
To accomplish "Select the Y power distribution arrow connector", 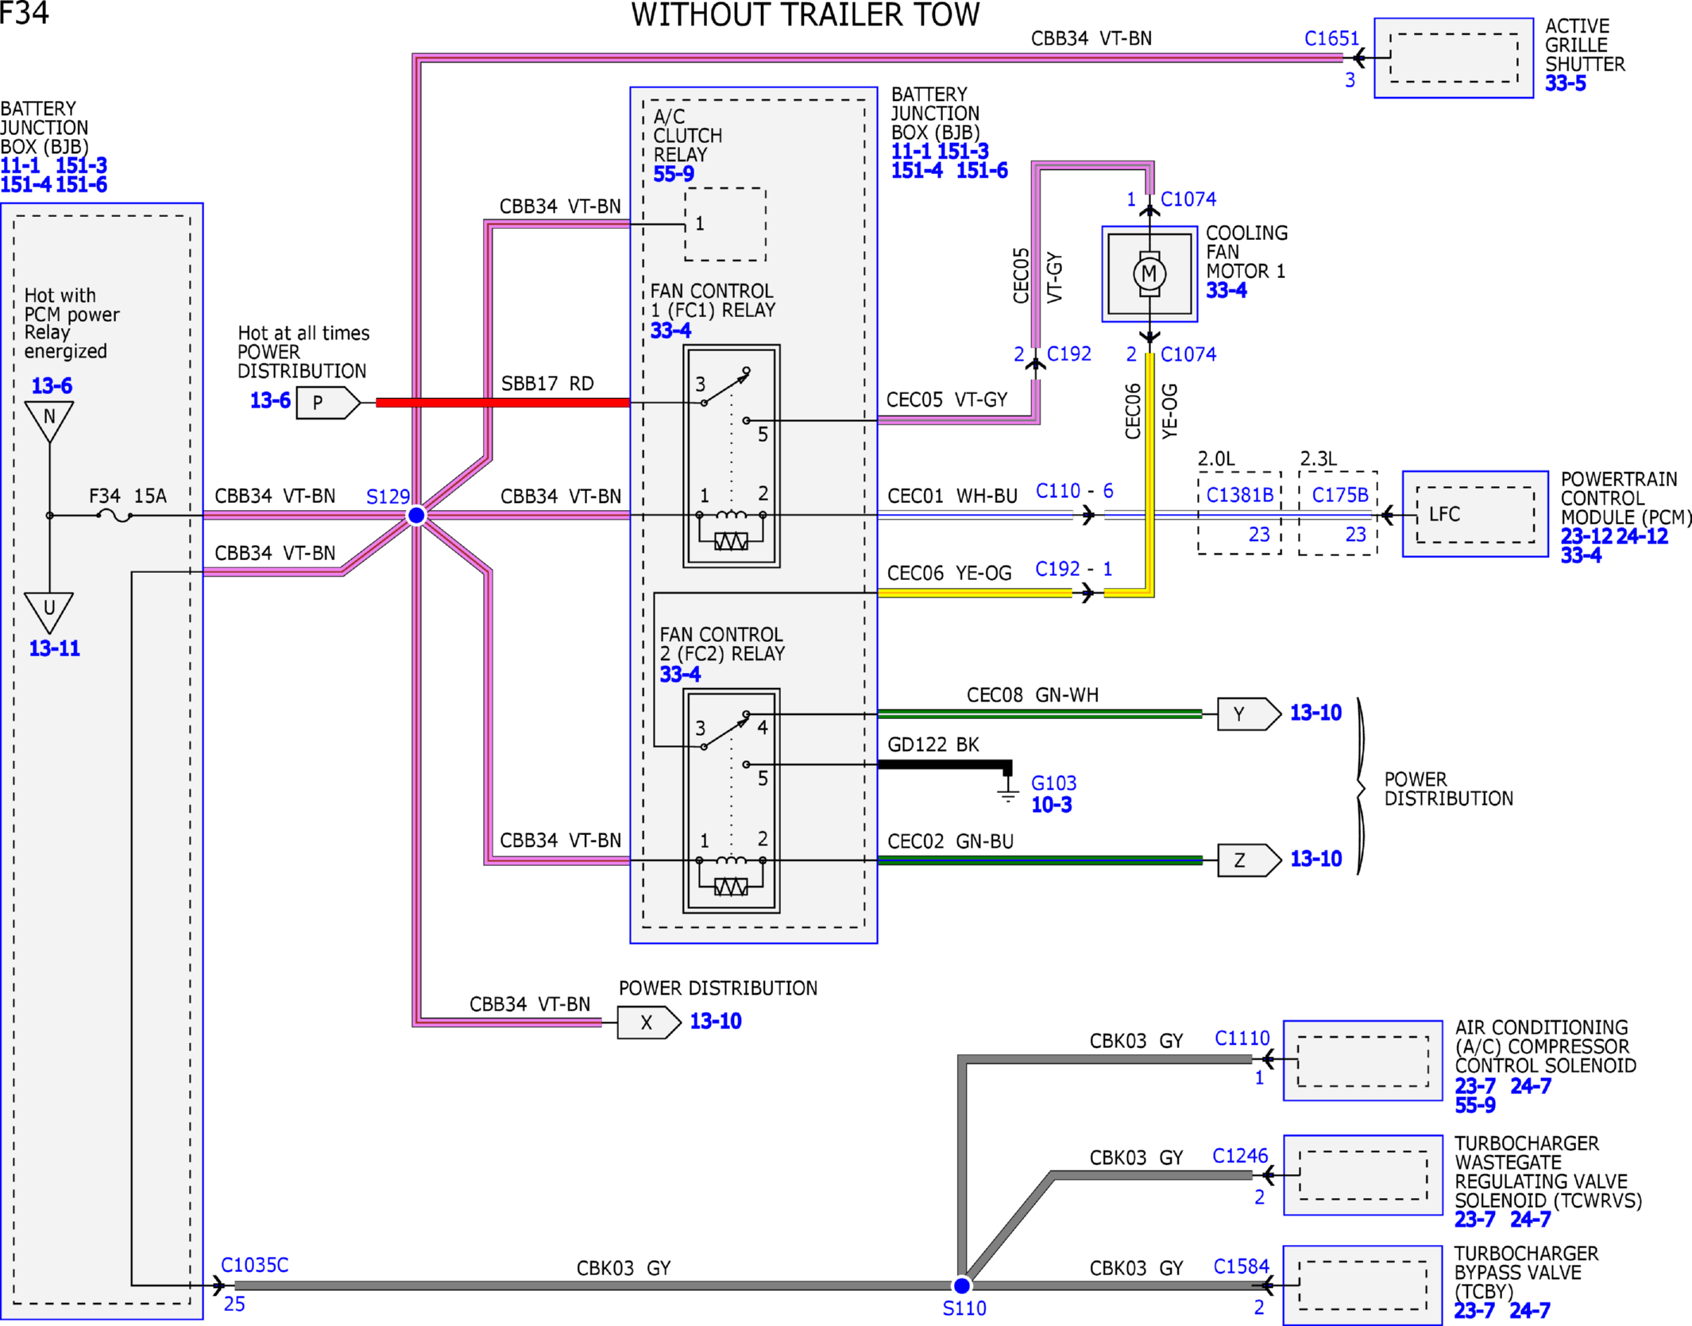I will click(1250, 713).
